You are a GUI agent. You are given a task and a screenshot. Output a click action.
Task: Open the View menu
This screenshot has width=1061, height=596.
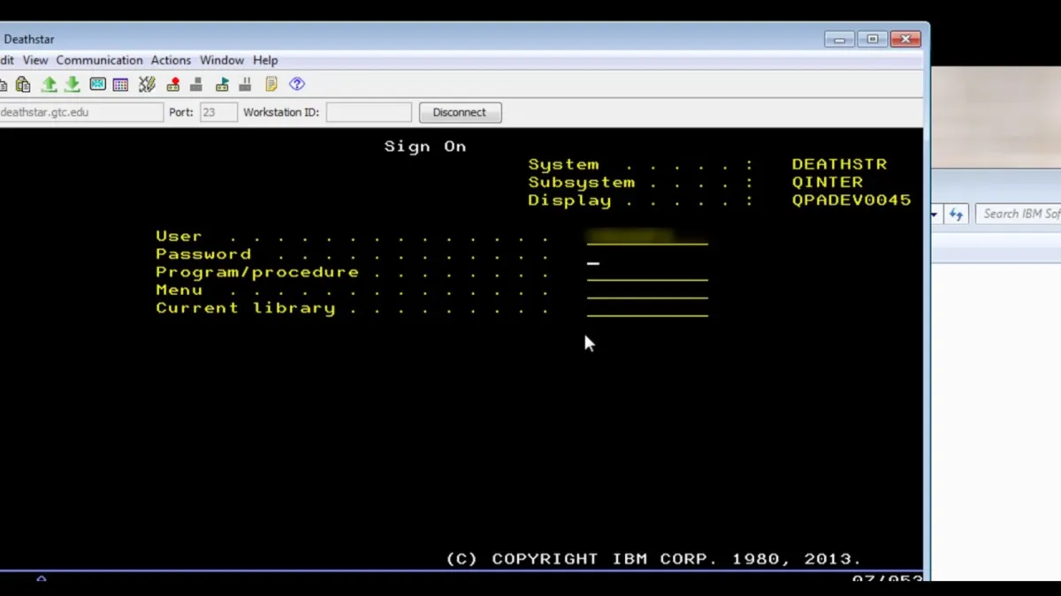35,60
